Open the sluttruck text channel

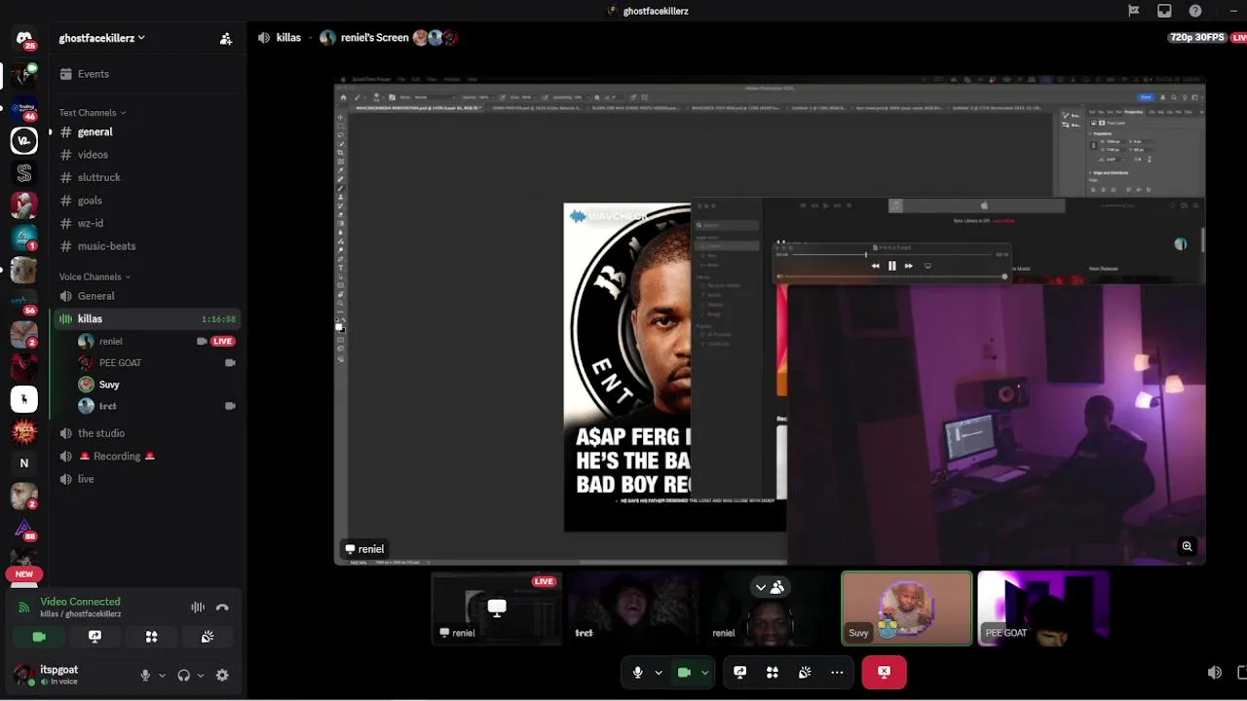147,177
